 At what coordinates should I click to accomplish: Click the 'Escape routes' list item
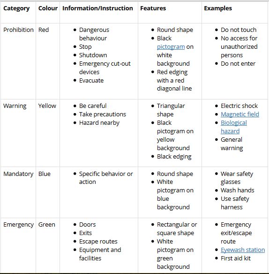98,242
